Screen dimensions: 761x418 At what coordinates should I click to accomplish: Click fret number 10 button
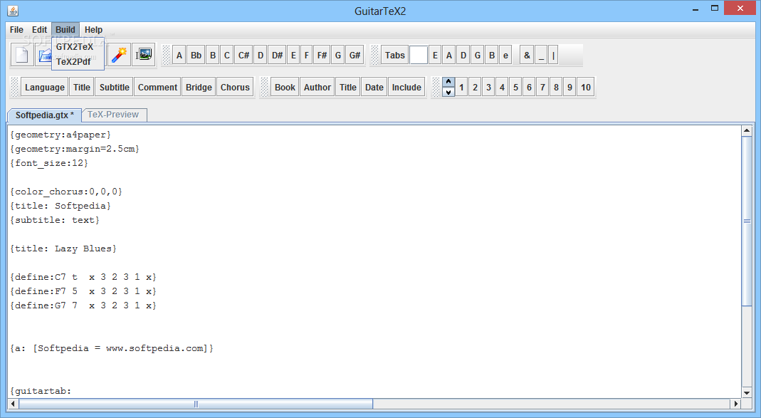point(586,88)
